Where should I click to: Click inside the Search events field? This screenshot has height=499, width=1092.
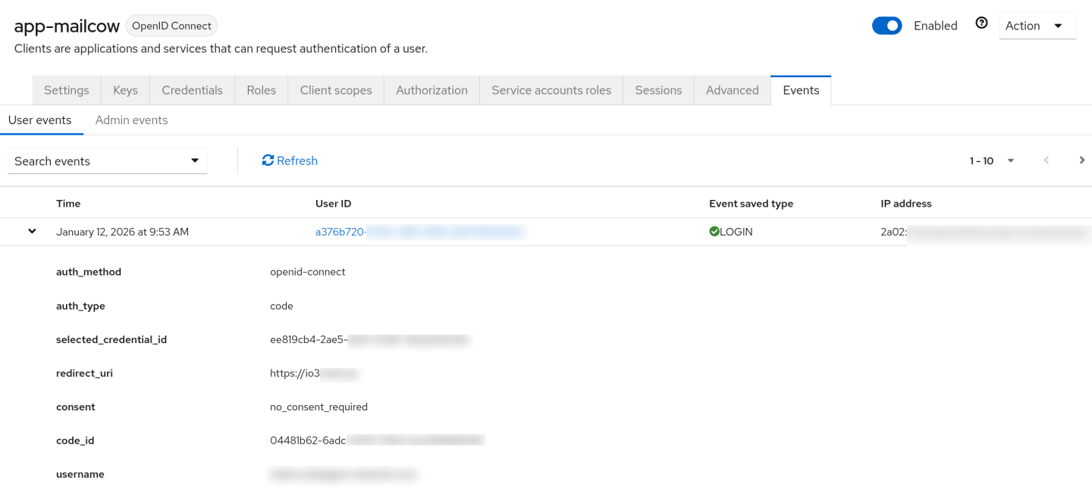coord(91,161)
